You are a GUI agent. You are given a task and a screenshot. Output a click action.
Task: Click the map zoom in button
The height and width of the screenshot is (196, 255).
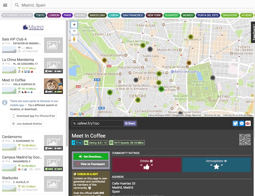point(74,25)
